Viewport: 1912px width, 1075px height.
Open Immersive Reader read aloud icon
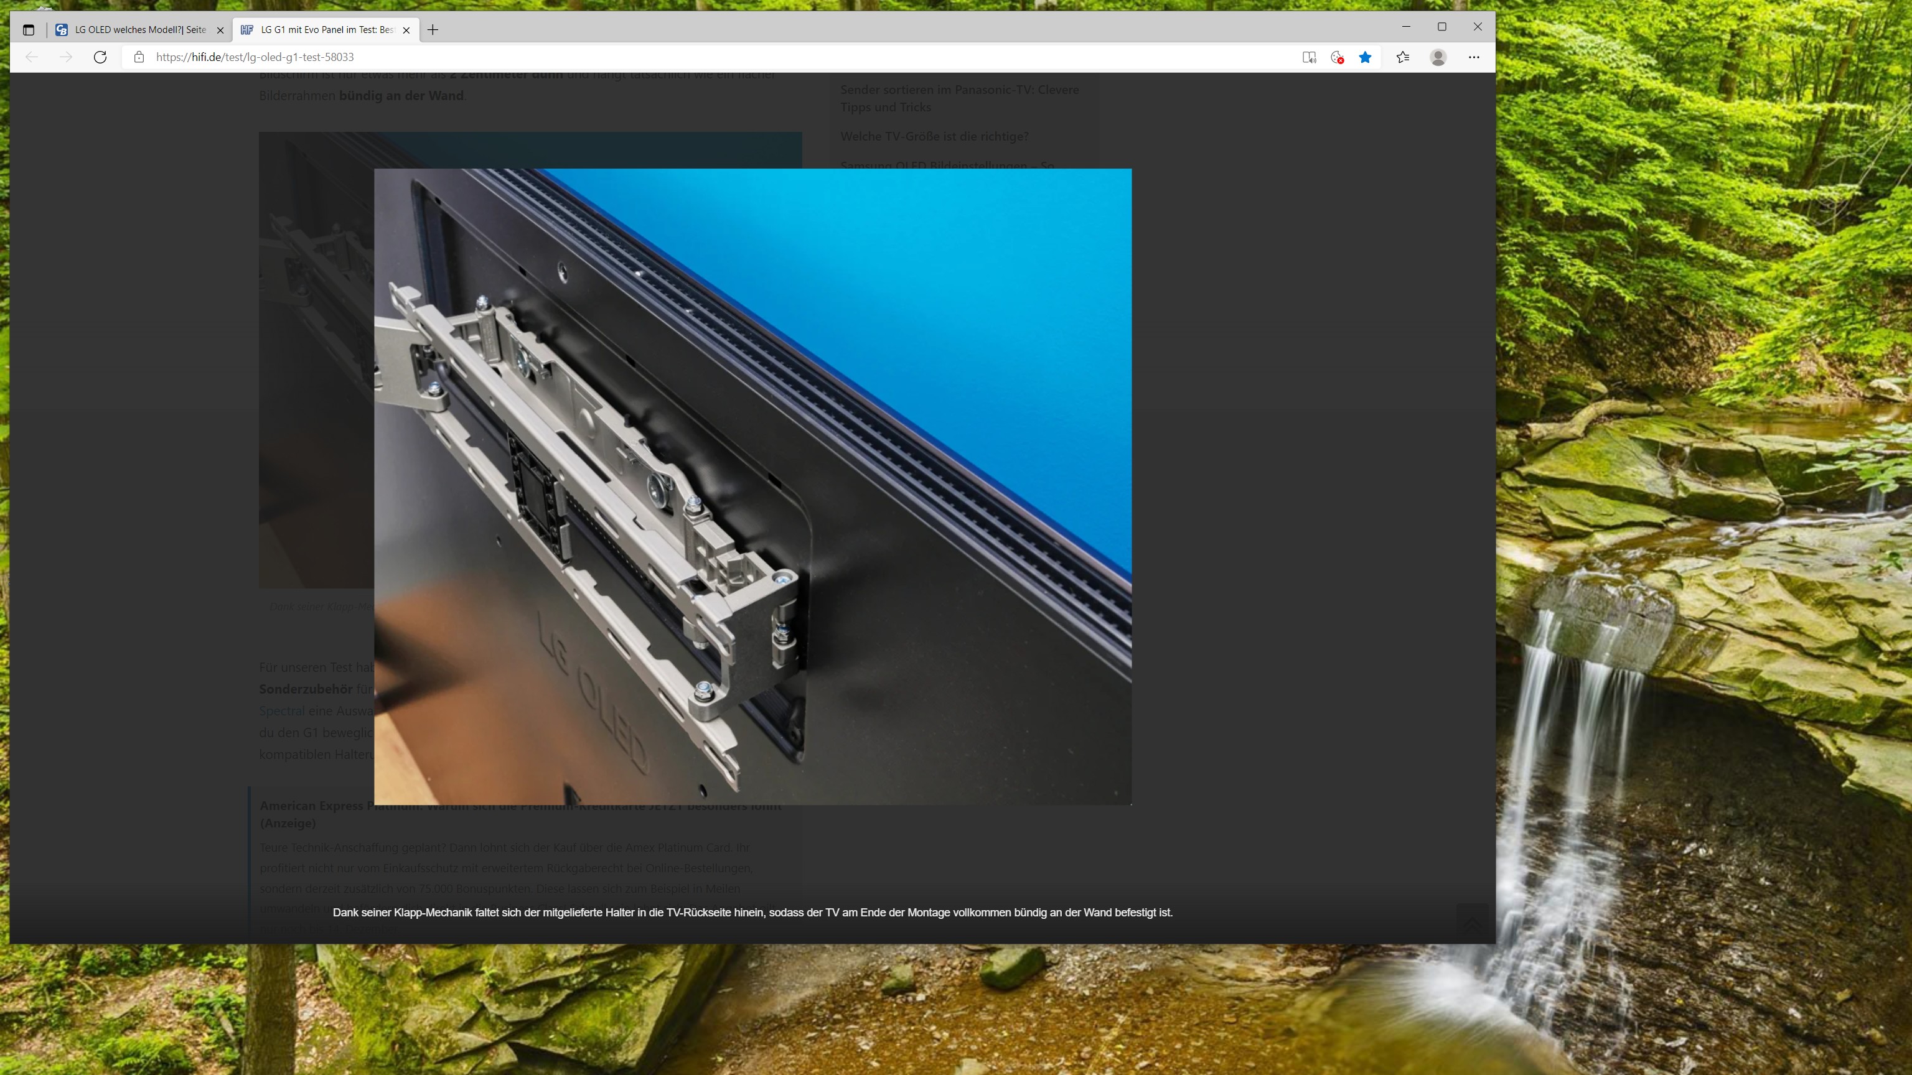pyautogui.click(x=1310, y=57)
